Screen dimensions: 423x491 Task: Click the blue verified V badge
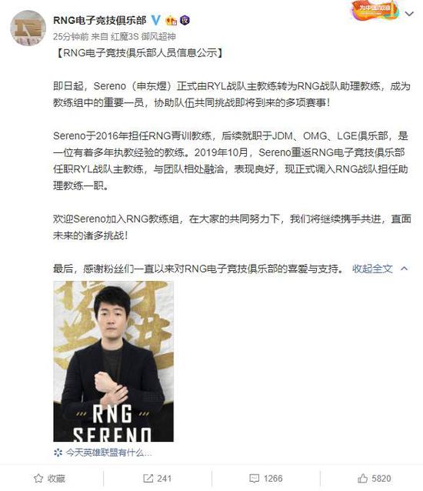click(x=156, y=20)
